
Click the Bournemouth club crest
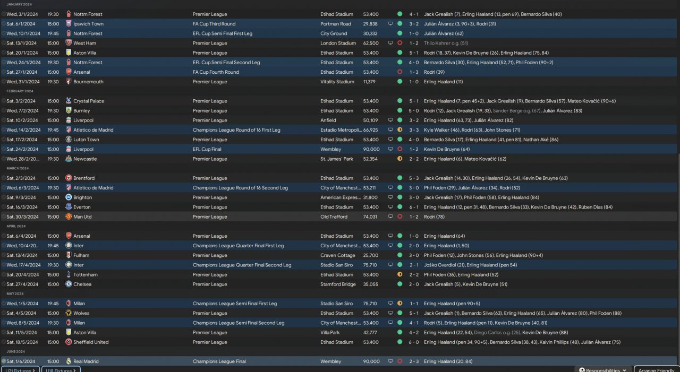[69, 82]
